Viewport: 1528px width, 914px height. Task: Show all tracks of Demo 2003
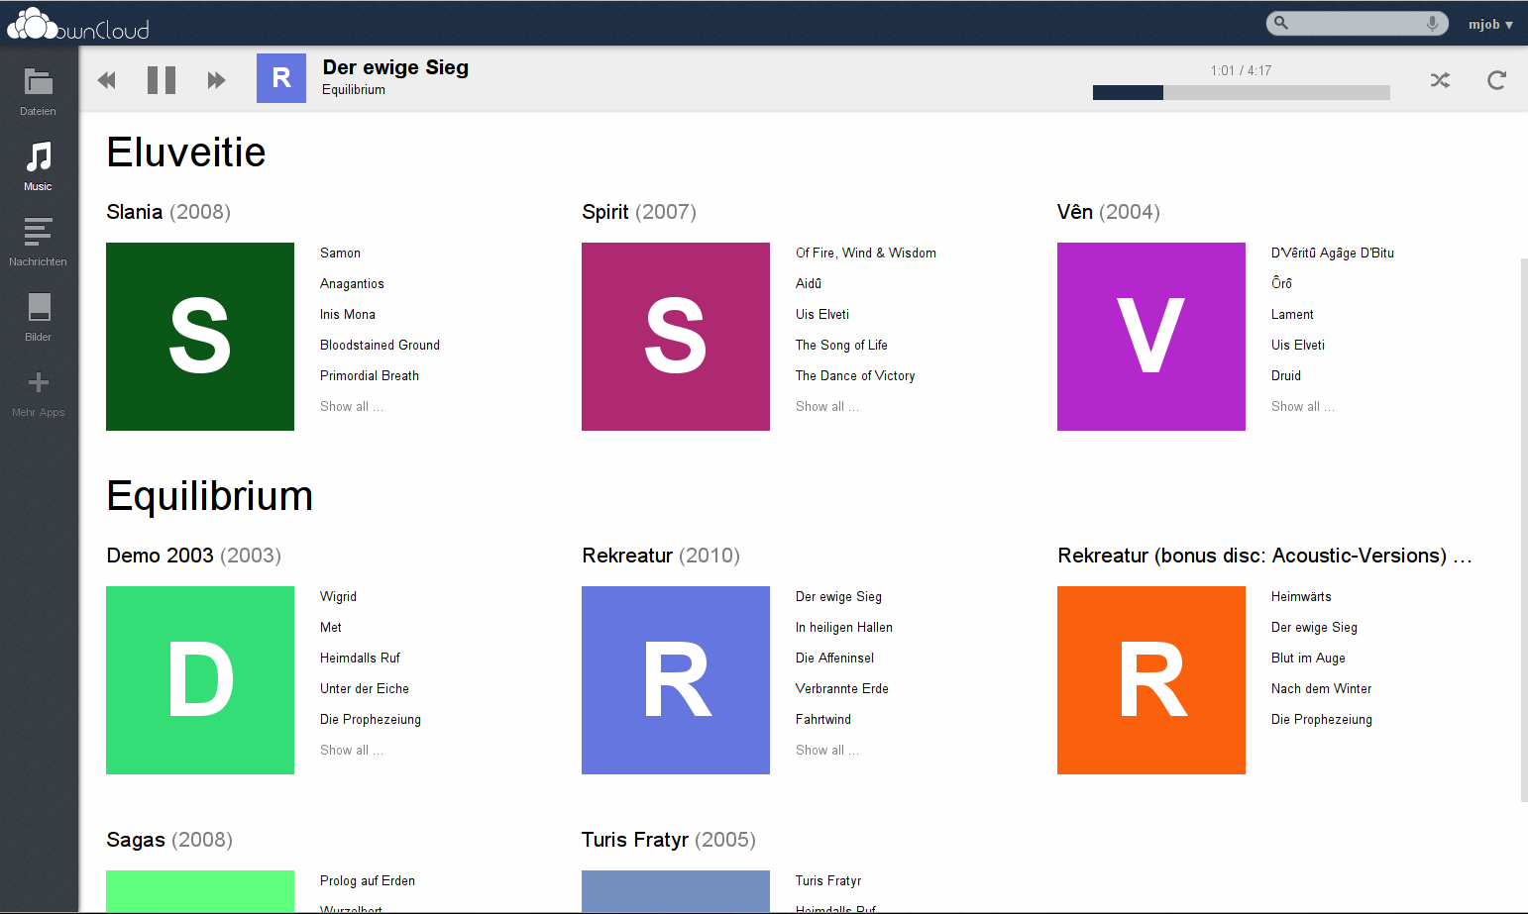(352, 751)
